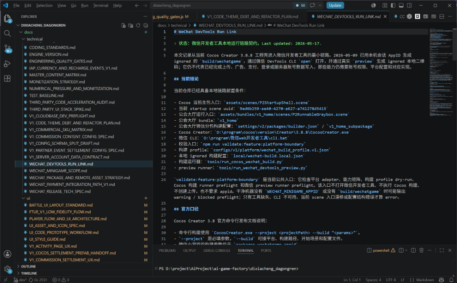Click New Folder icon in Explorer header
The image size is (457, 283).
[131, 25]
